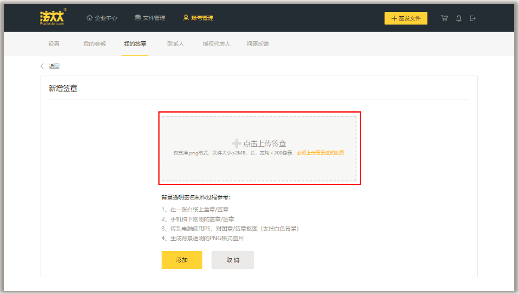This screenshot has height=294, width=519.
Task: Click the logout icon
Action: (473, 18)
